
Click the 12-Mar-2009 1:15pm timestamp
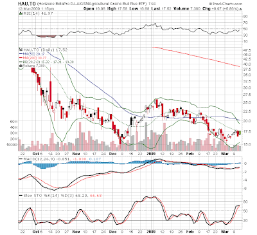(36, 9)
